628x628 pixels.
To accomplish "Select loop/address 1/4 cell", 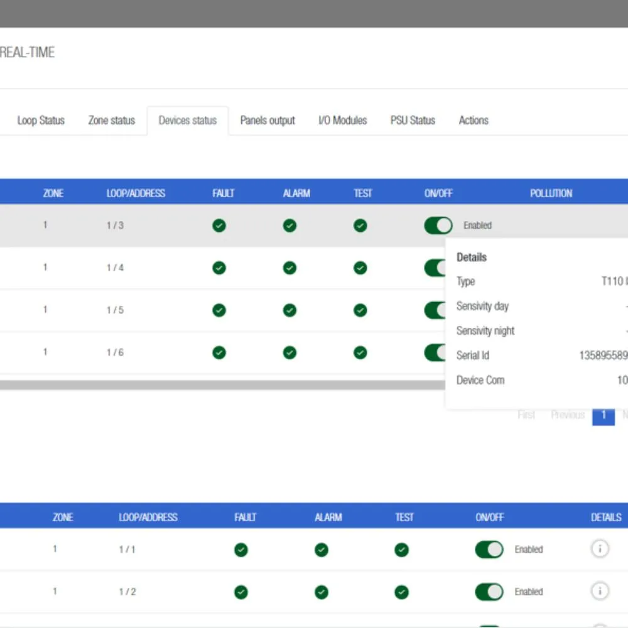I will pos(115,268).
